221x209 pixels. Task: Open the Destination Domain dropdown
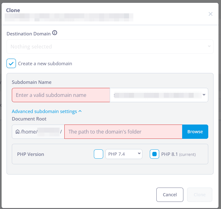110,47
